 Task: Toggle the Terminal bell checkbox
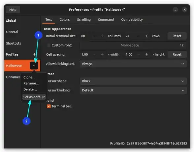click(x=49, y=106)
